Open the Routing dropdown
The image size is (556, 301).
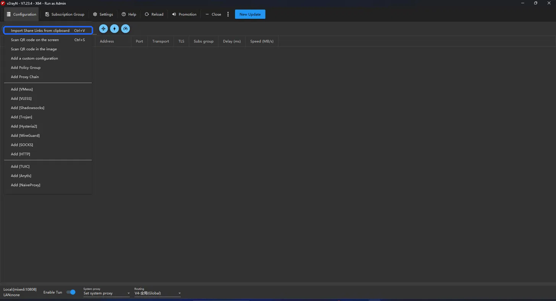click(x=157, y=293)
